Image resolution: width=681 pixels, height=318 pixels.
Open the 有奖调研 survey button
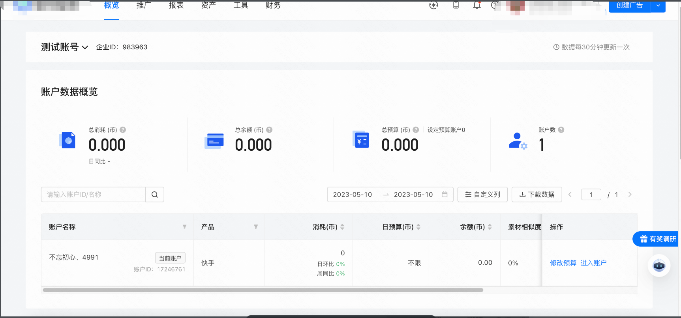tap(656, 239)
